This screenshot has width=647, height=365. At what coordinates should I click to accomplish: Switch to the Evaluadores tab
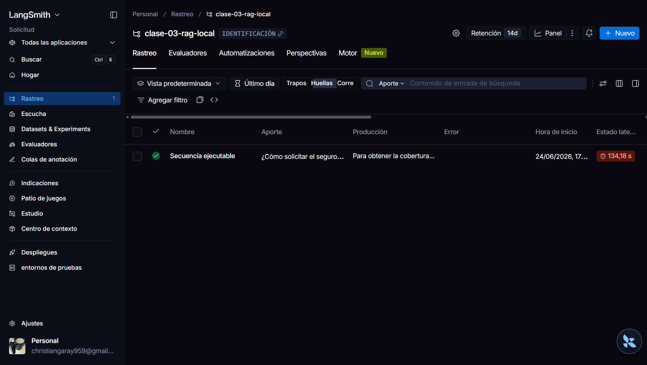pos(188,53)
